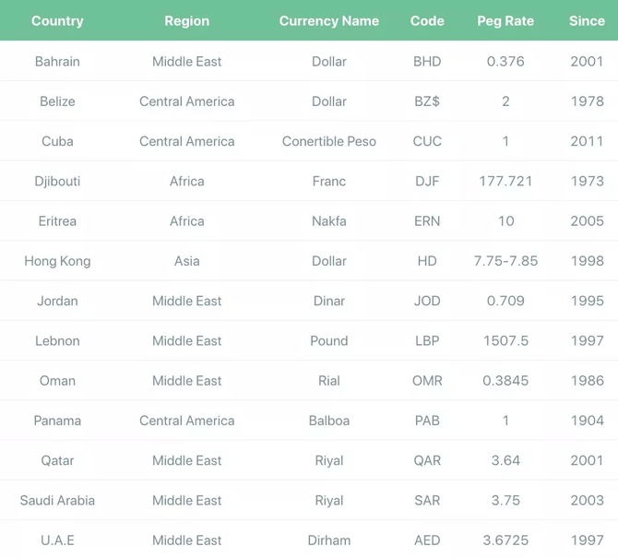The image size is (618, 558).
Task: Select the Peg Rate column header
Action: click(505, 21)
